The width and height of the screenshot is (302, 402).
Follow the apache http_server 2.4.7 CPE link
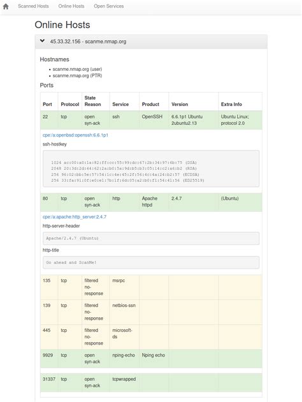(x=75, y=217)
